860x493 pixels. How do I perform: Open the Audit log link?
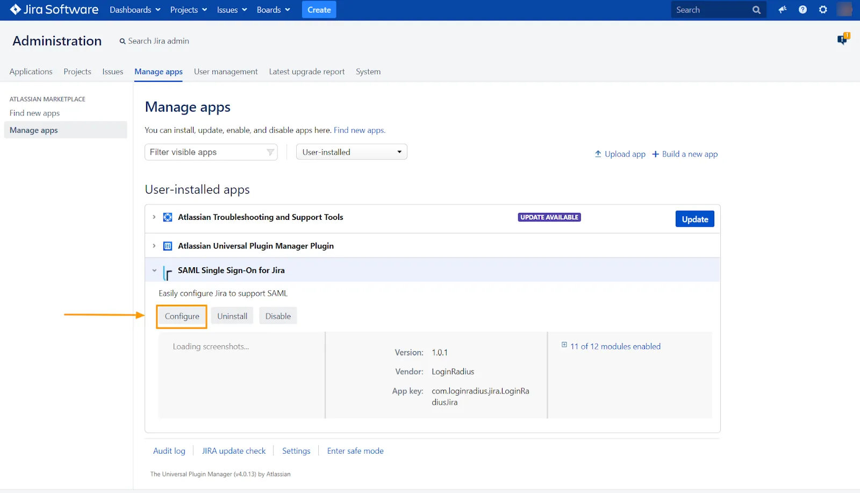[169, 451]
